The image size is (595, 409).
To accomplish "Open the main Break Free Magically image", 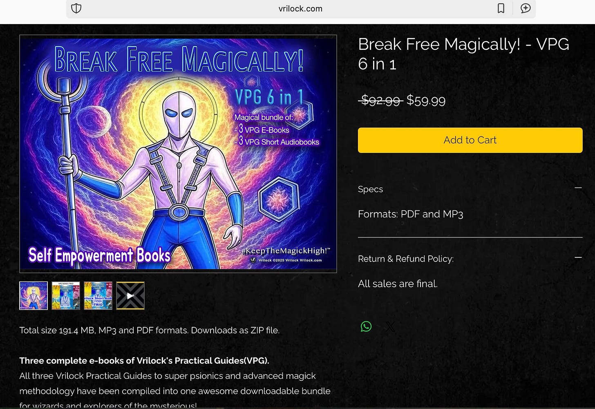I will (178, 154).
